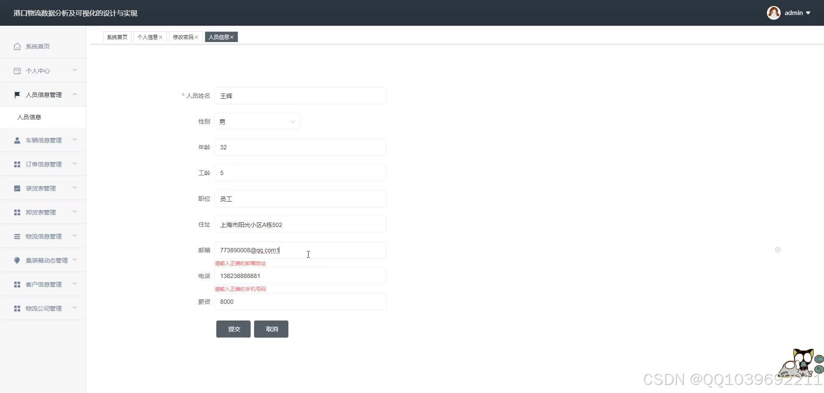Expand the 订单信息管理 menu chevron
The image size is (824, 393).
pos(75,164)
